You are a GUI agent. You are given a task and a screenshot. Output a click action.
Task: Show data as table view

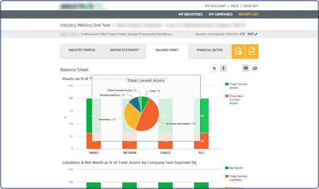[x=246, y=68]
